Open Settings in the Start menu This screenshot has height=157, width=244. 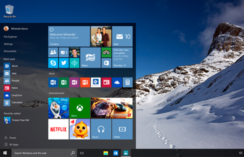tap(8, 44)
